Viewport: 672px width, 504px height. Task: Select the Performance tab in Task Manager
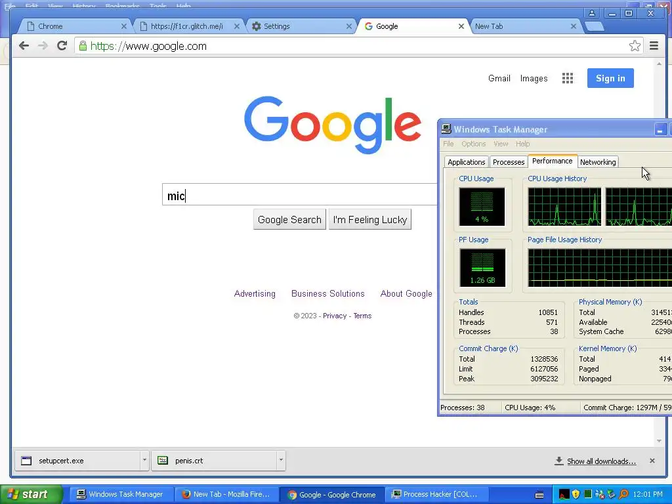pos(553,161)
